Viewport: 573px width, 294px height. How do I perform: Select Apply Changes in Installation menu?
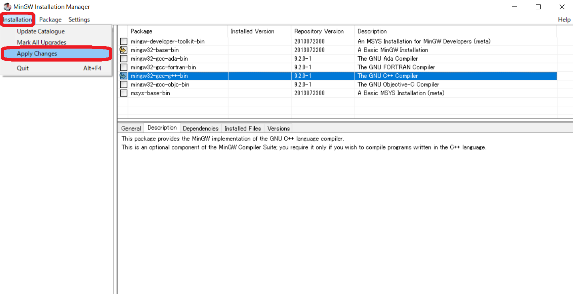point(56,53)
